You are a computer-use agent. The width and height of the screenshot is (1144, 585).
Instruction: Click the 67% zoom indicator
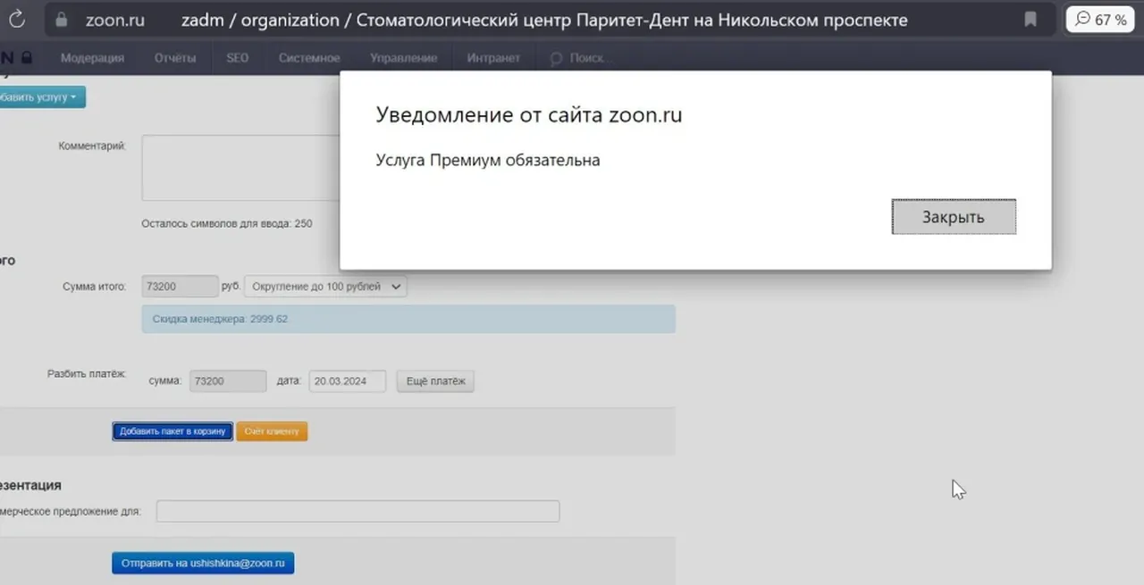1100,20
